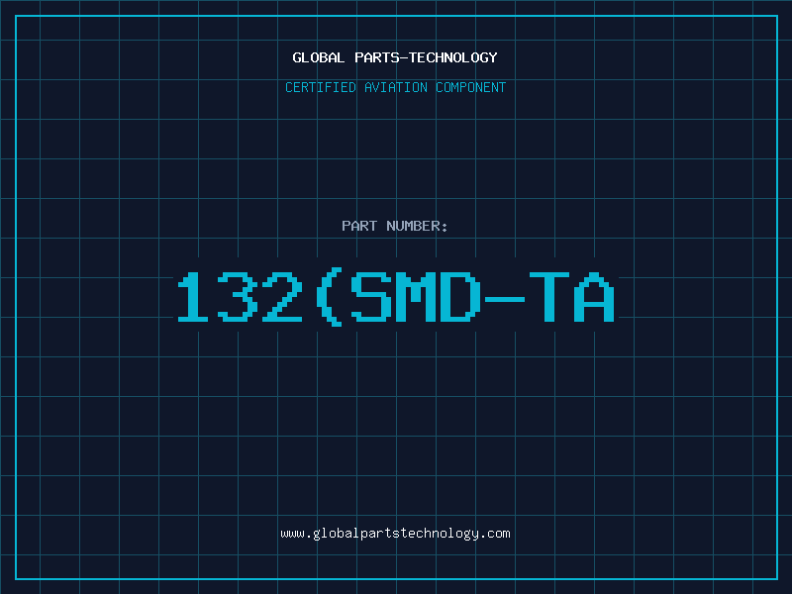
Task: Select the CERTIFIED AVIATION COMPONENT subtitle
Action: [x=395, y=87]
